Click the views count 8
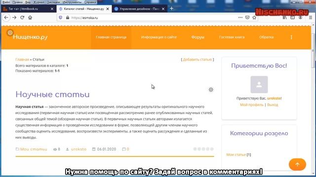Screen dimensions: 316x177 (x=59, y=149)
